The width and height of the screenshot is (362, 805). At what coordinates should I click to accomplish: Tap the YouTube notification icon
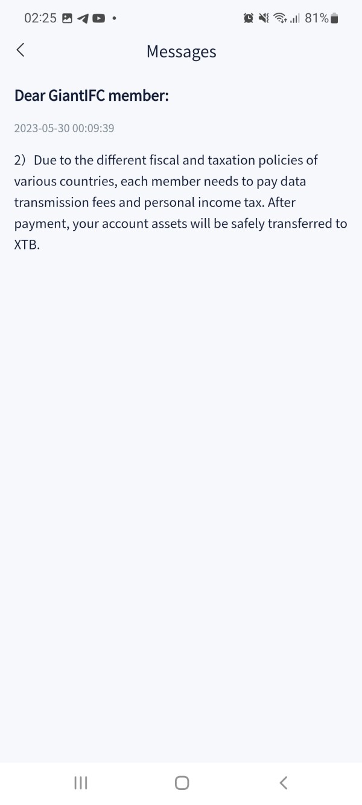coord(98,19)
